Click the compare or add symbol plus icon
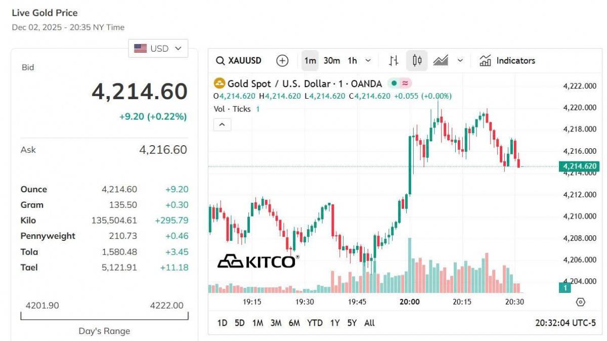Viewport: 607px width, 341px height. pos(282,61)
